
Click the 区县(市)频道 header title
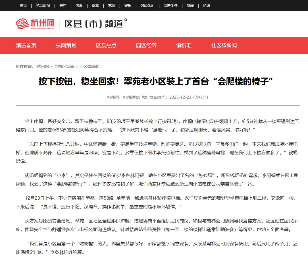[96, 24]
